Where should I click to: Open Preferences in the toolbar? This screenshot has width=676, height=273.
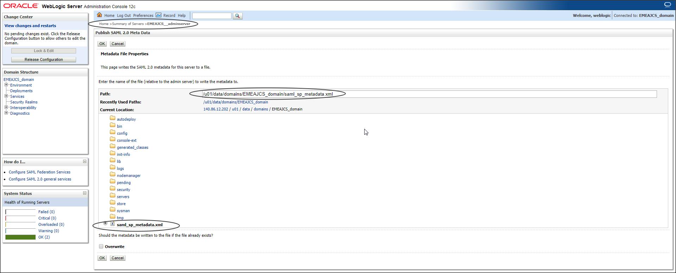click(143, 16)
